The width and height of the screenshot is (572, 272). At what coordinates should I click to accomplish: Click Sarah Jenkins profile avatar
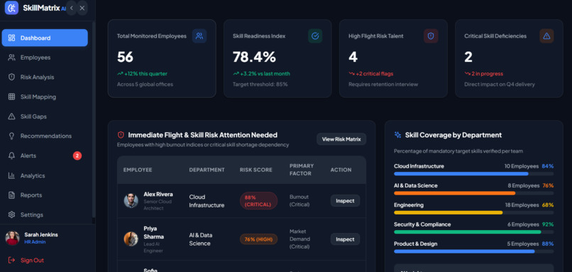pyautogui.click(x=12, y=238)
